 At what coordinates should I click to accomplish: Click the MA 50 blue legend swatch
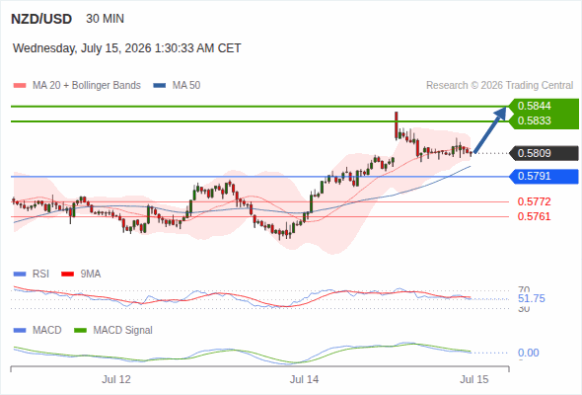pos(160,86)
